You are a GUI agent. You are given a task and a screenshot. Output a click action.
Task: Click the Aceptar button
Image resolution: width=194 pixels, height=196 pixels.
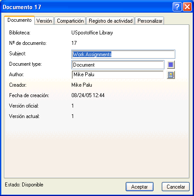[140, 187]
